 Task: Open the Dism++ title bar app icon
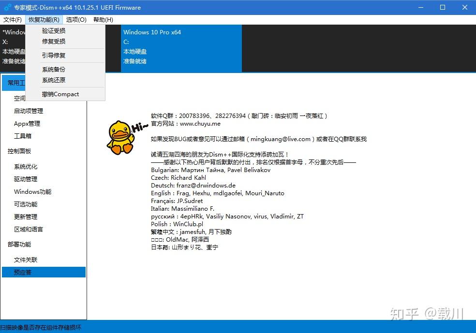point(6,7)
